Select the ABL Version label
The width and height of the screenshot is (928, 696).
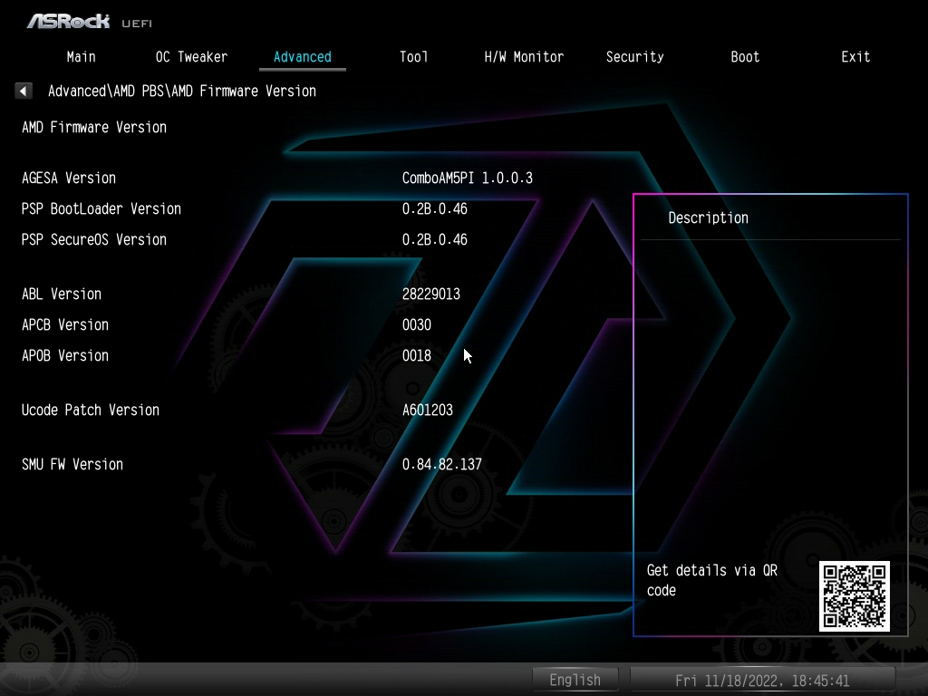point(62,295)
